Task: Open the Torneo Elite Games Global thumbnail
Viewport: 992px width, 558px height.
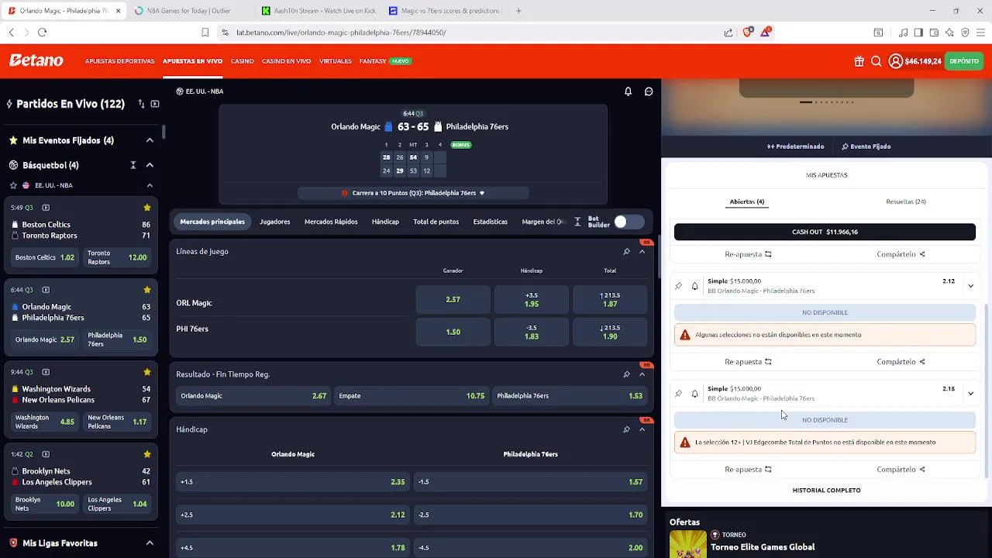Action: click(688, 544)
